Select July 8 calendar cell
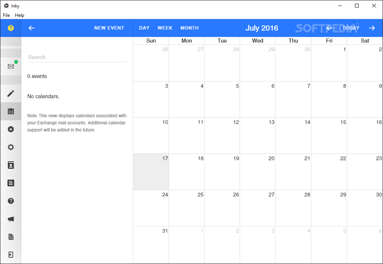383x264 pixels. (x=329, y=99)
